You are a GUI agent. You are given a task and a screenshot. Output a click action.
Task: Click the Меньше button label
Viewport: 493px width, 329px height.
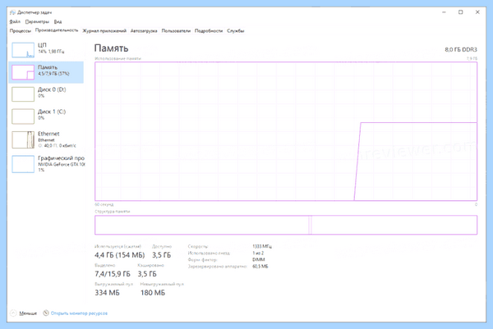point(28,313)
